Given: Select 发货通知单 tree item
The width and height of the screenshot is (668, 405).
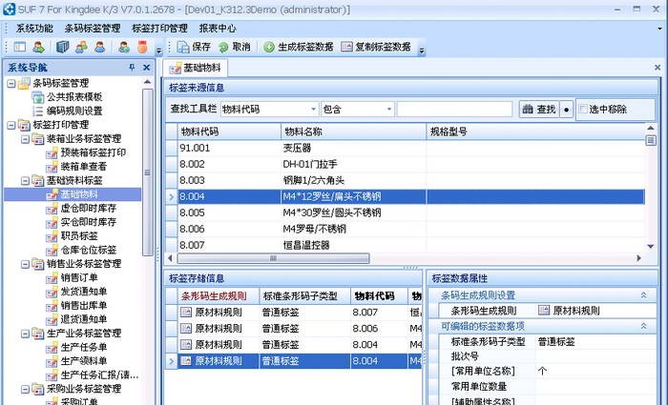Looking at the screenshot, I should point(84,292).
